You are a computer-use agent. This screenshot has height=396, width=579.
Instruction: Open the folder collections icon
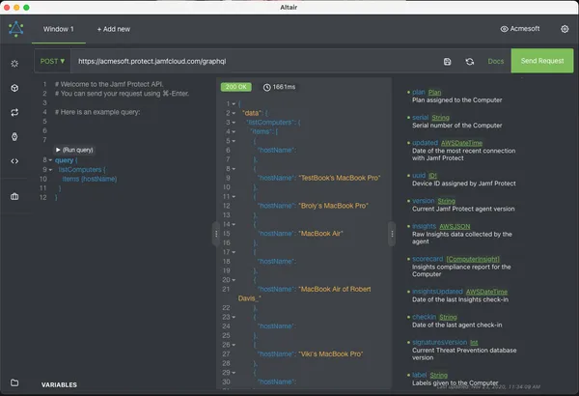point(14,382)
